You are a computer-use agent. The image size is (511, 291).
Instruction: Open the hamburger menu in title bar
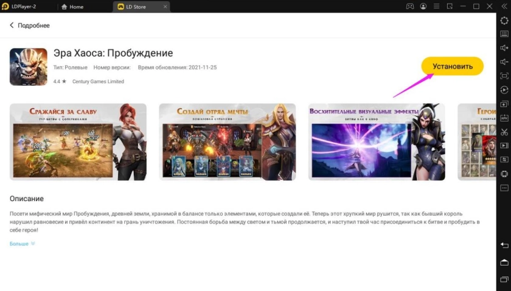436,6
